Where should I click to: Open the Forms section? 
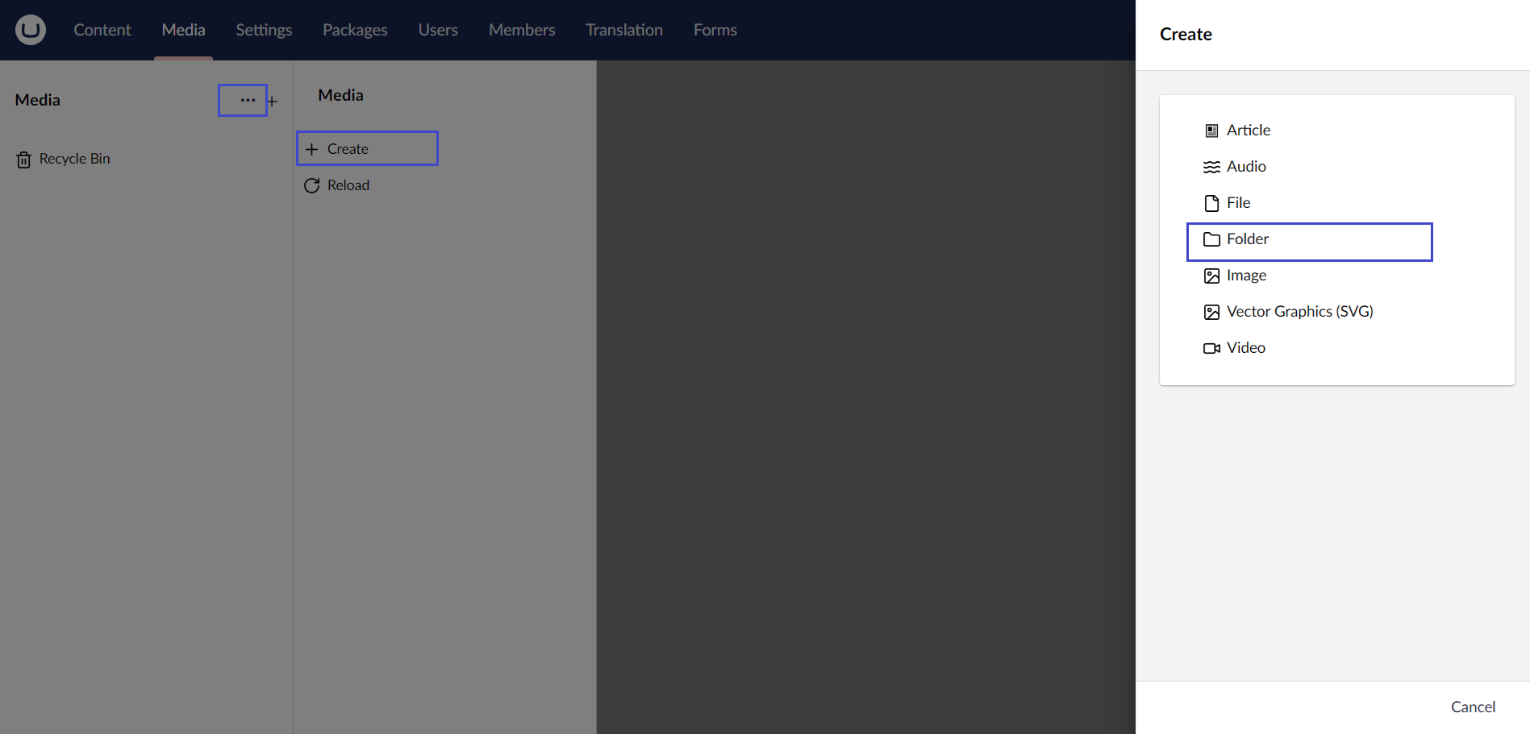tap(715, 30)
